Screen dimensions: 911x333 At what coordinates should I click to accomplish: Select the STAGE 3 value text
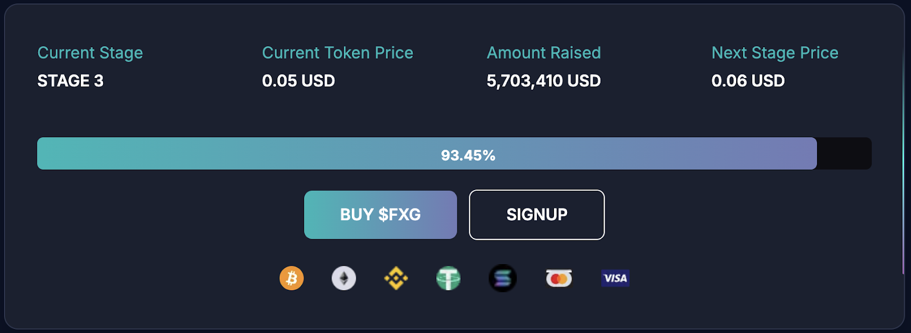point(71,81)
